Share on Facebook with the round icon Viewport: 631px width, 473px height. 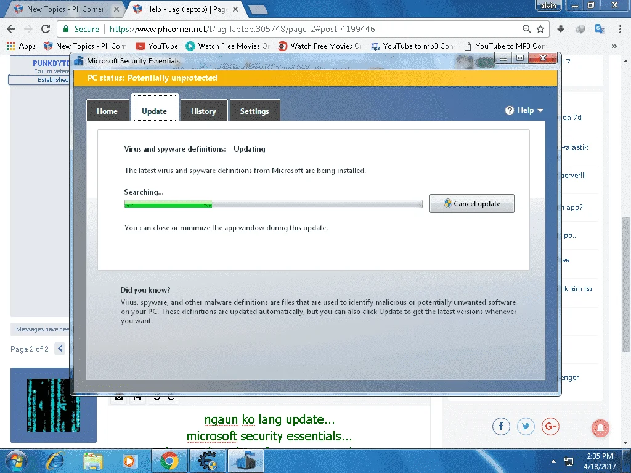pyautogui.click(x=501, y=426)
